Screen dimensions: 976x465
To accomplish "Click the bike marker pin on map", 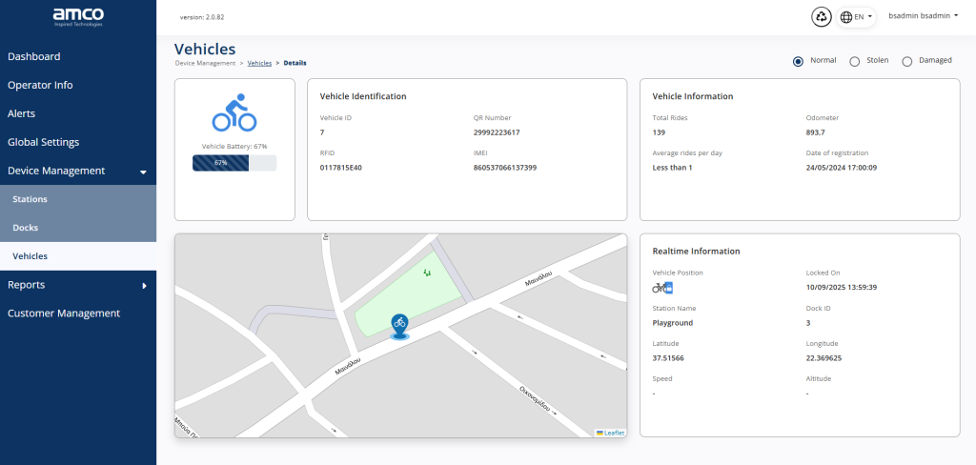I will (399, 326).
